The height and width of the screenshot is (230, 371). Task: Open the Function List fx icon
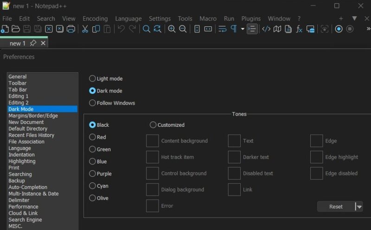[x=299, y=29]
